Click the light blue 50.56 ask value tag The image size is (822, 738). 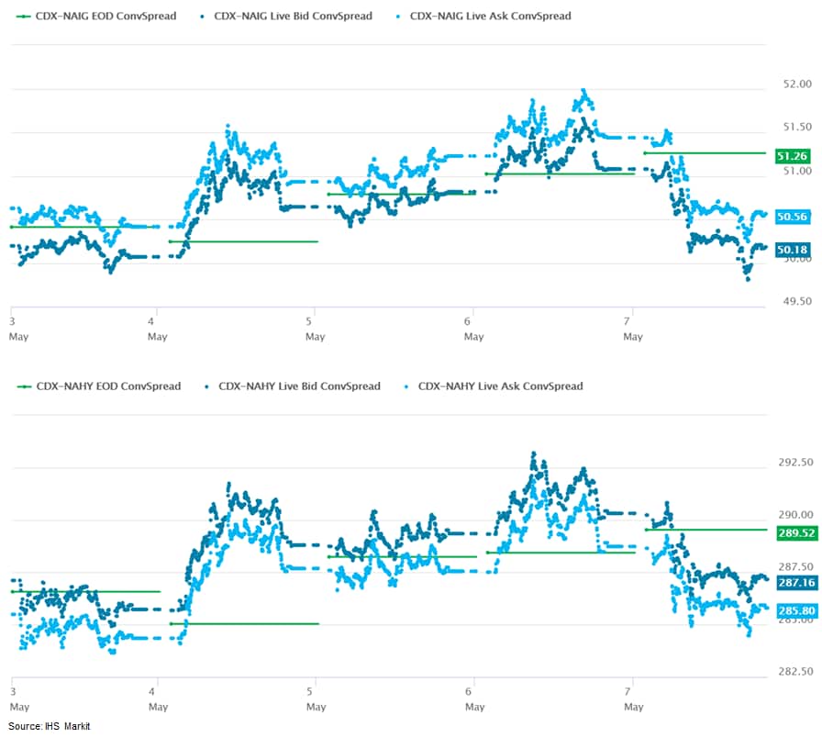coord(791,217)
